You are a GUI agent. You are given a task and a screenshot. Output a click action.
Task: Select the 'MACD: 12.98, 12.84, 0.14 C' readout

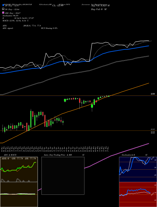(x=16, y=21)
